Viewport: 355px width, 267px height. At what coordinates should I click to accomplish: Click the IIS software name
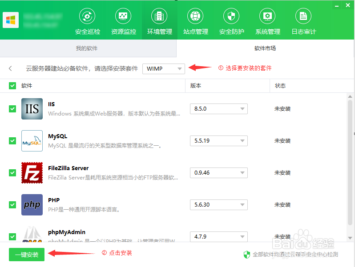(x=52, y=104)
